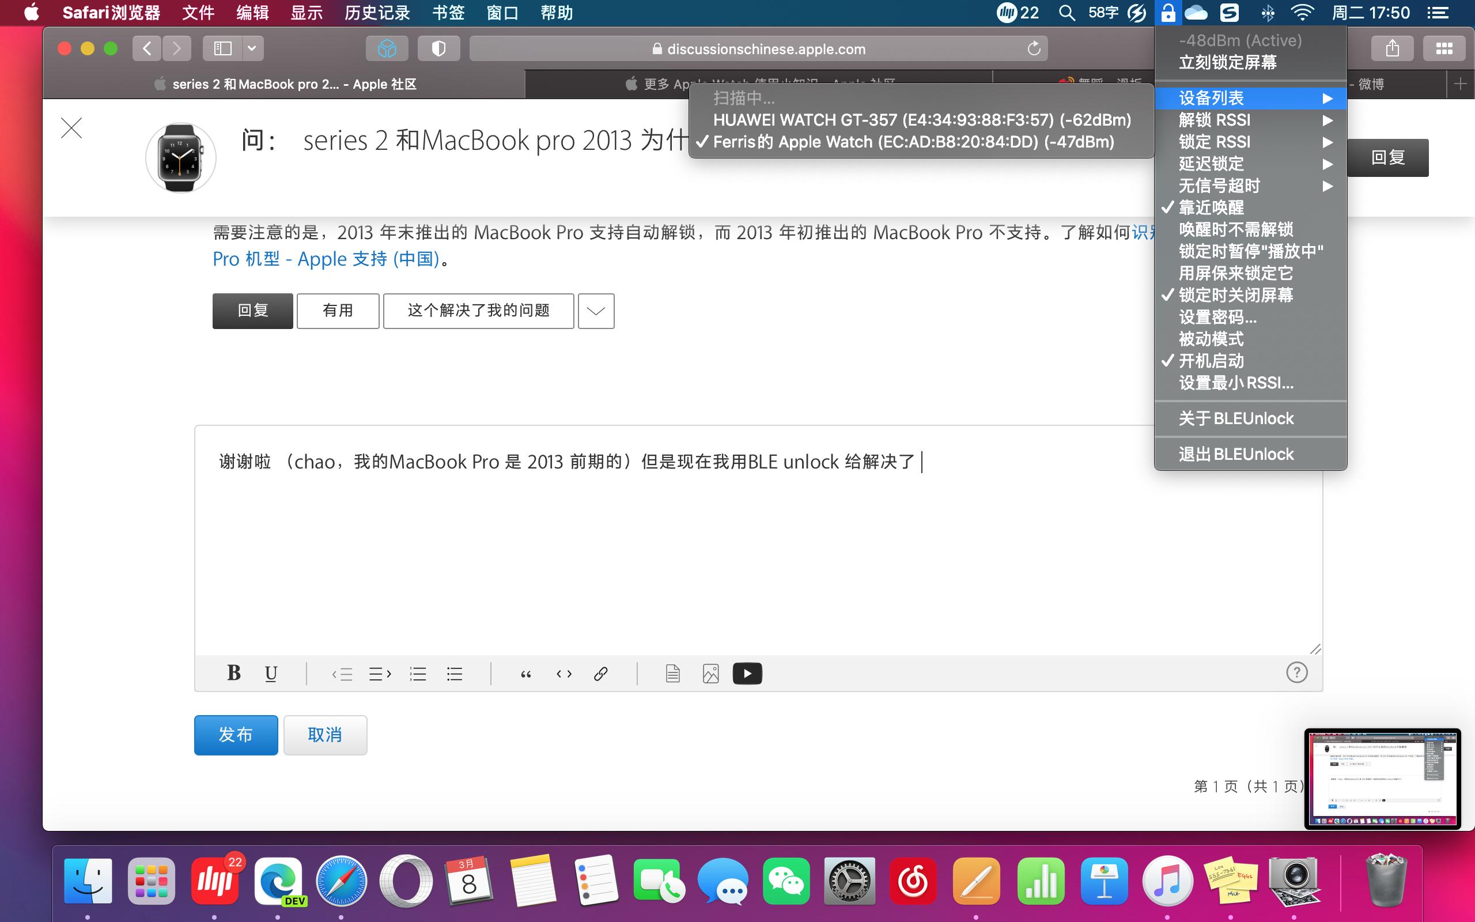Create a numbered list
The image size is (1475, 922).
pyautogui.click(x=418, y=673)
